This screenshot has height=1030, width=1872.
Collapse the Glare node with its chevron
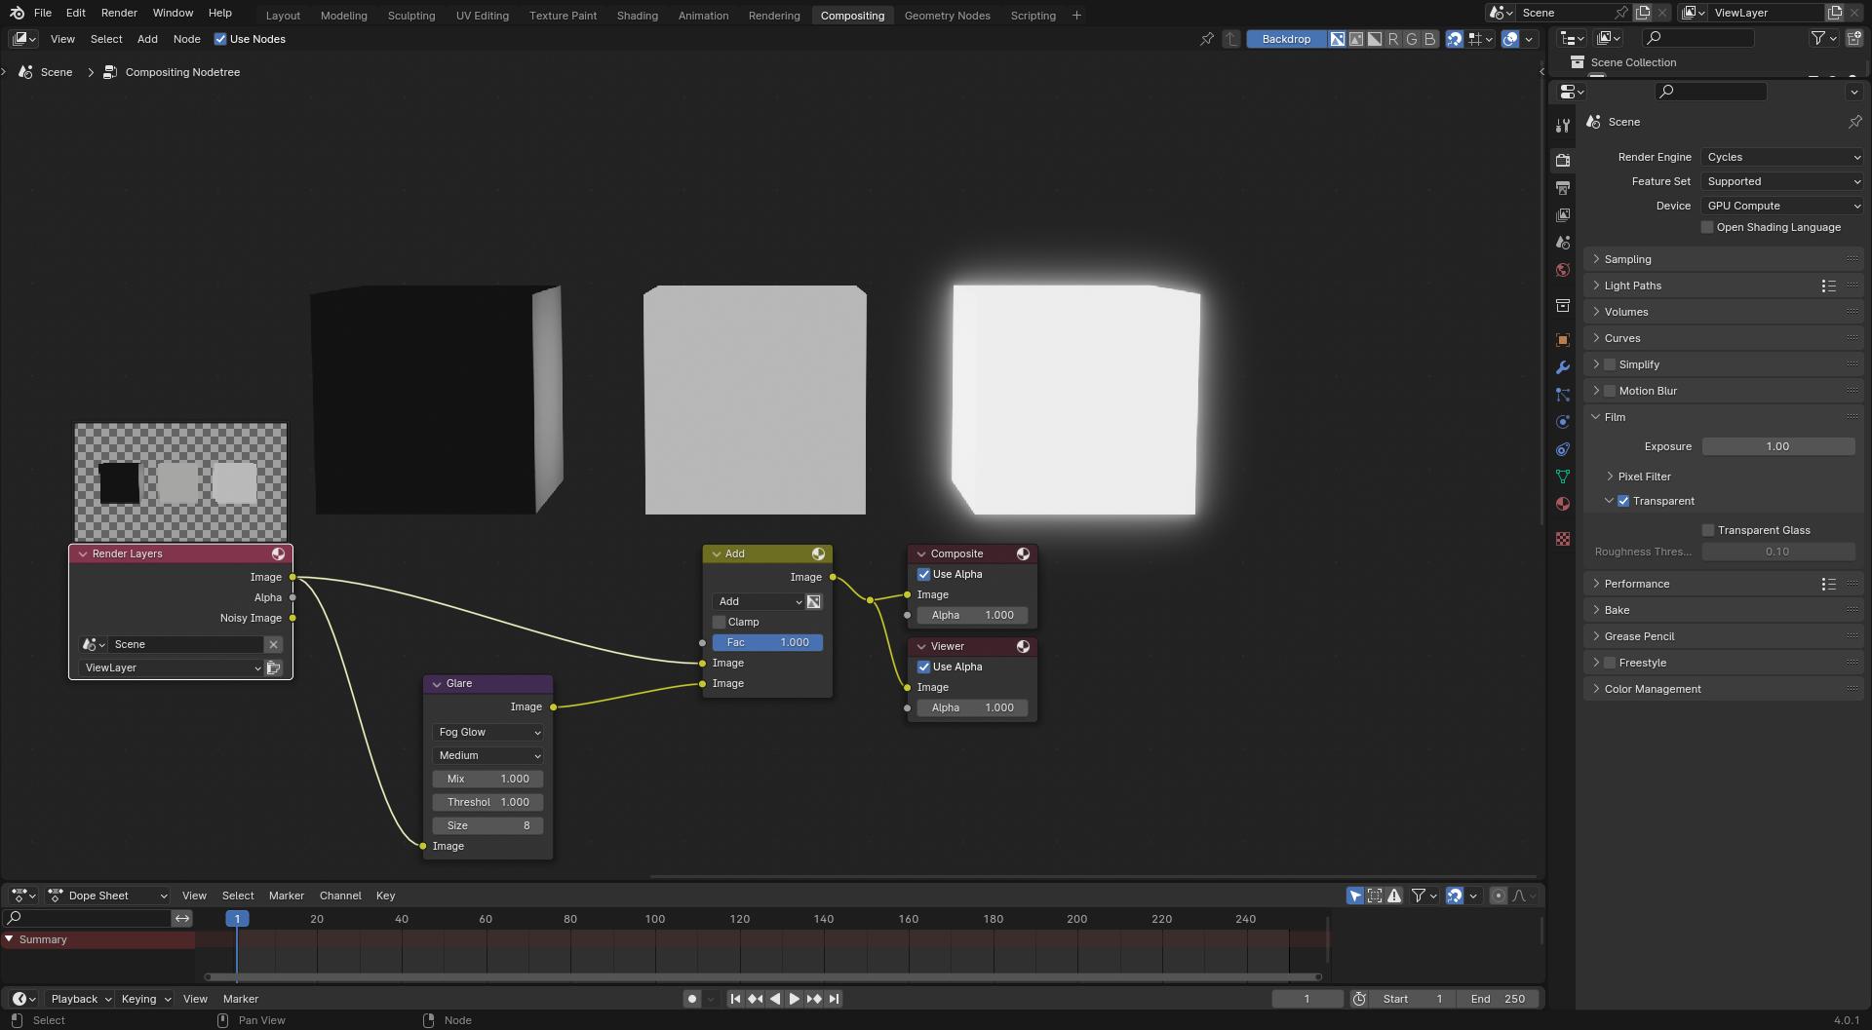(x=437, y=684)
